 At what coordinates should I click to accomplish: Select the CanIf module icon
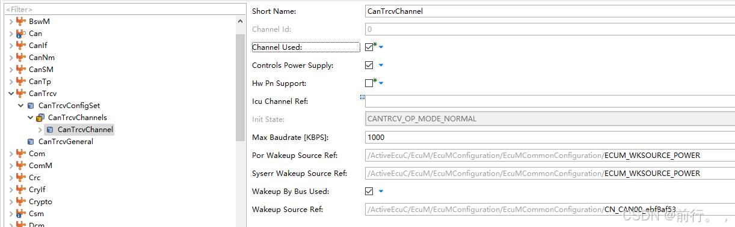tap(21, 46)
